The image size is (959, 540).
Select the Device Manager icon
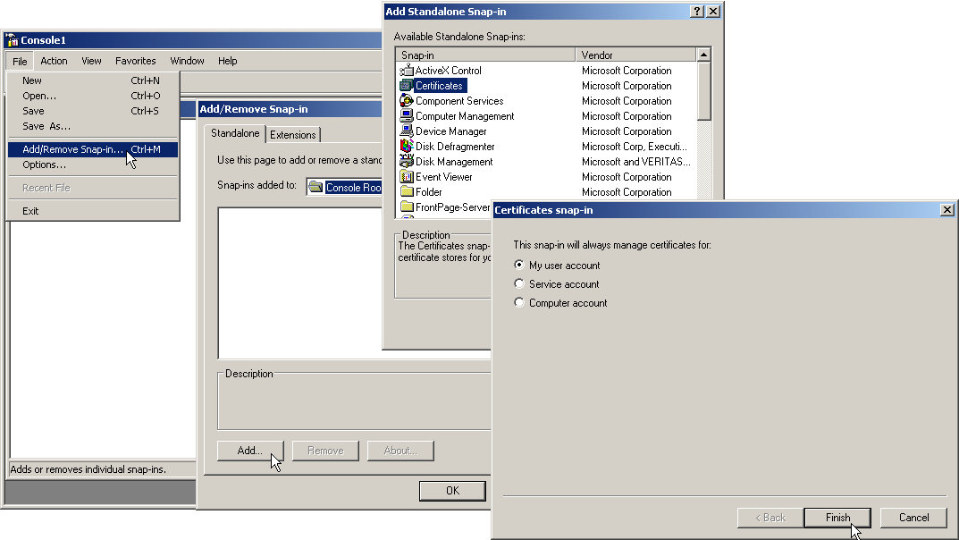click(x=407, y=131)
